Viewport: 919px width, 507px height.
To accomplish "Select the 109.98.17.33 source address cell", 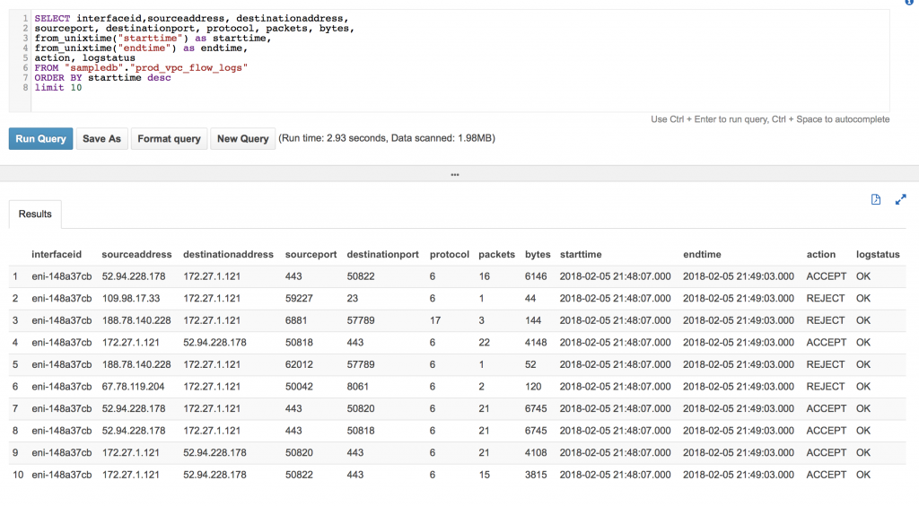I will click(x=132, y=298).
